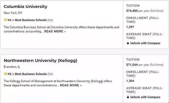Click Kellogg's enrollment number 1,304

[130, 81]
